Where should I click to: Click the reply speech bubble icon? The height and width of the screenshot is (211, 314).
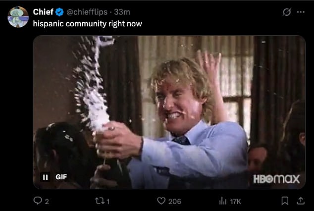[x=38, y=201]
